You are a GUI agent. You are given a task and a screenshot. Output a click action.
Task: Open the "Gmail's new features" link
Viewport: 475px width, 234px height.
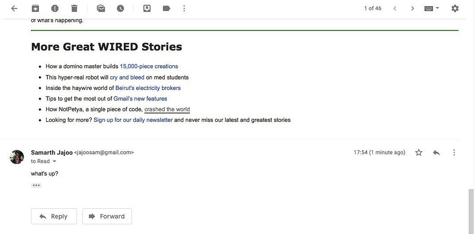(x=140, y=99)
